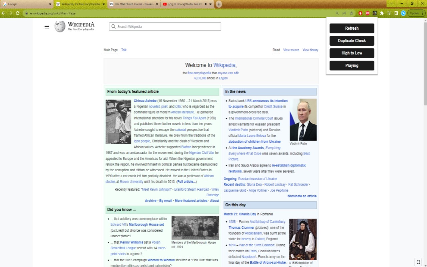Open Chrome menu via Update button
427x267 pixels.
[x=416, y=13]
